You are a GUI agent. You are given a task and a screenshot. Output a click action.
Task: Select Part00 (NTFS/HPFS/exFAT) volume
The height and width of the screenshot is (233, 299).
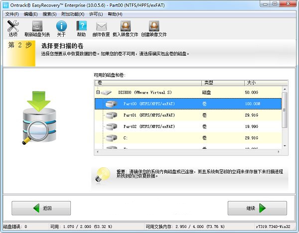click(x=188, y=104)
